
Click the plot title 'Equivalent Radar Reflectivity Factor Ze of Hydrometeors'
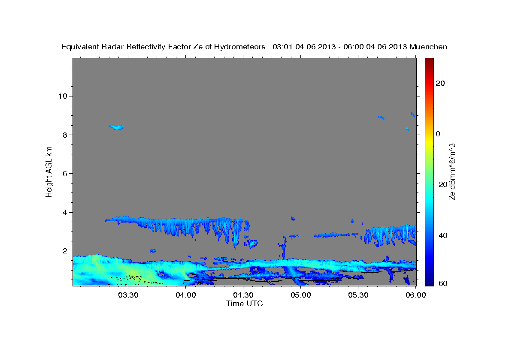[x=164, y=47]
